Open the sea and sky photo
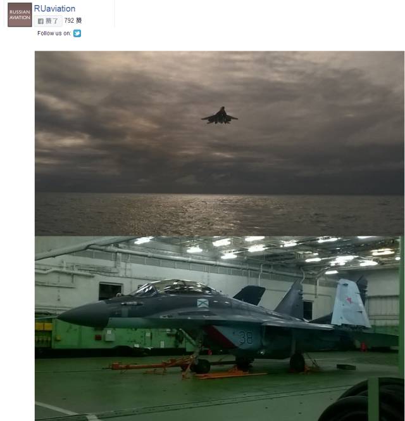This screenshot has width=405, height=421. 220,143
